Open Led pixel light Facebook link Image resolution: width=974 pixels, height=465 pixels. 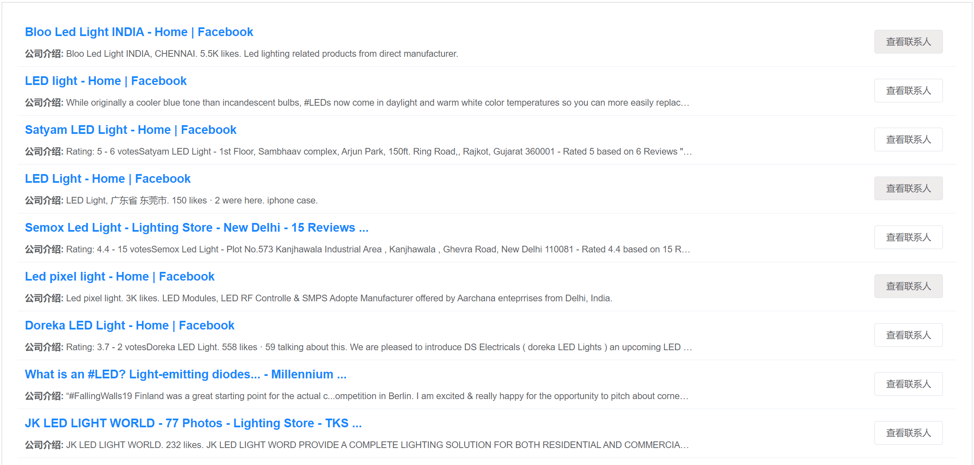click(x=120, y=276)
